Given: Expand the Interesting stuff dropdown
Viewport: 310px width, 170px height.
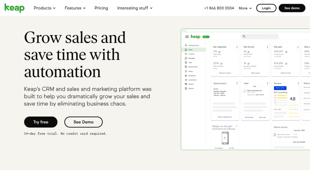Looking at the screenshot, I should pos(135,8).
